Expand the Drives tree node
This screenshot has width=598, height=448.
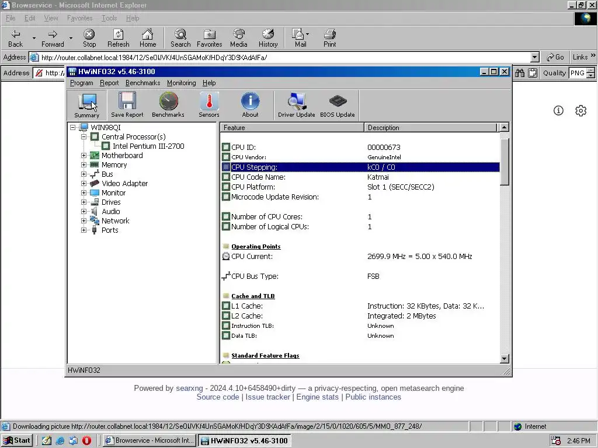point(84,202)
